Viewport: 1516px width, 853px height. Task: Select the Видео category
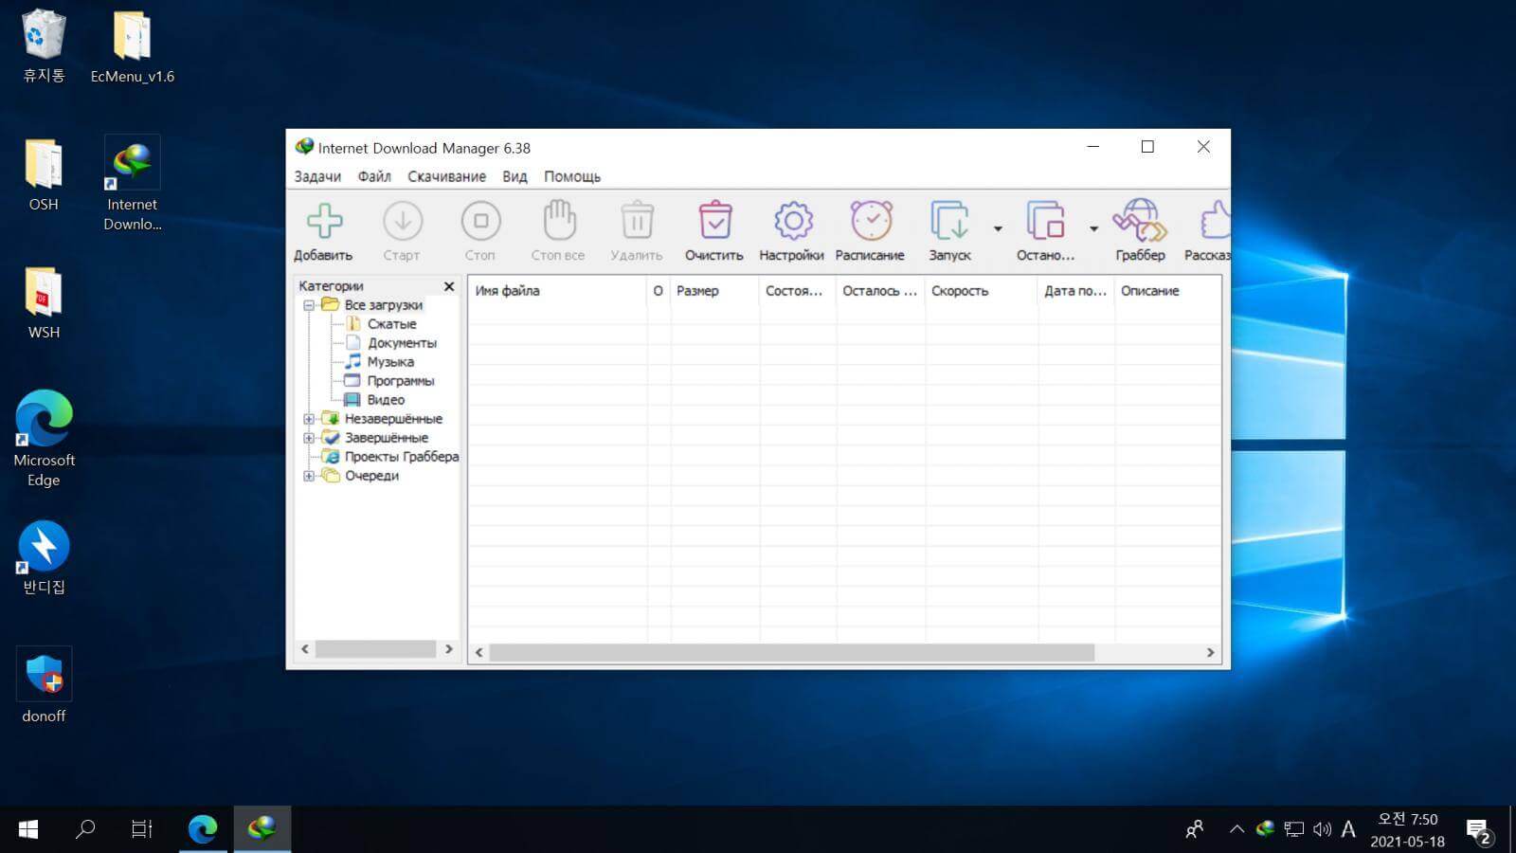386,400
